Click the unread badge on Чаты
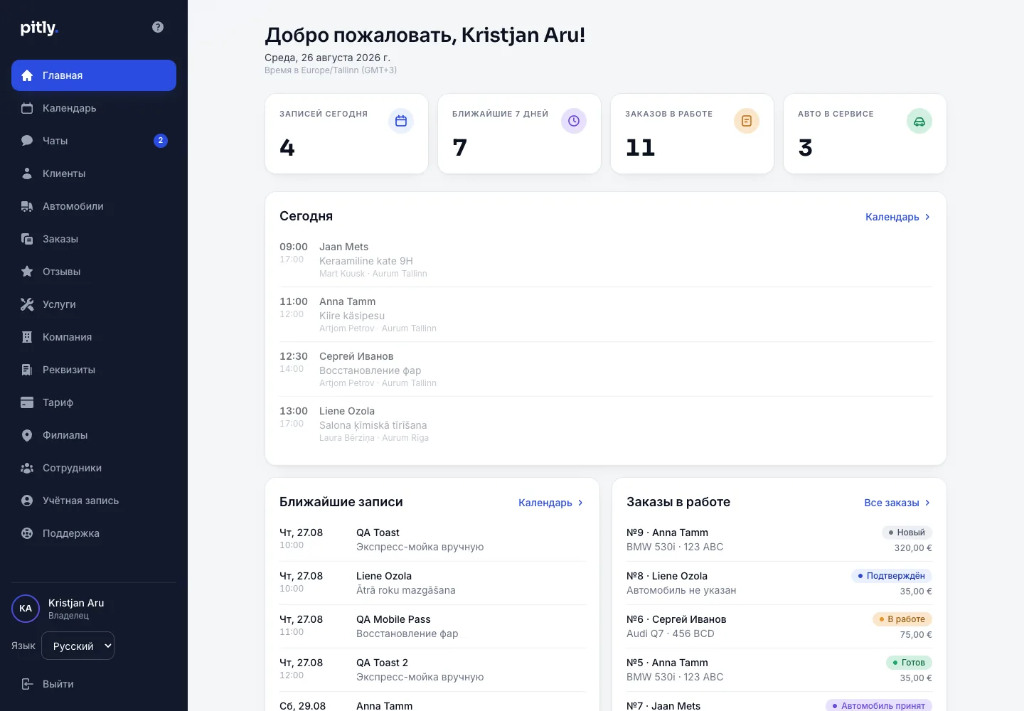The width and height of the screenshot is (1024, 711). click(x=161, y=141)
